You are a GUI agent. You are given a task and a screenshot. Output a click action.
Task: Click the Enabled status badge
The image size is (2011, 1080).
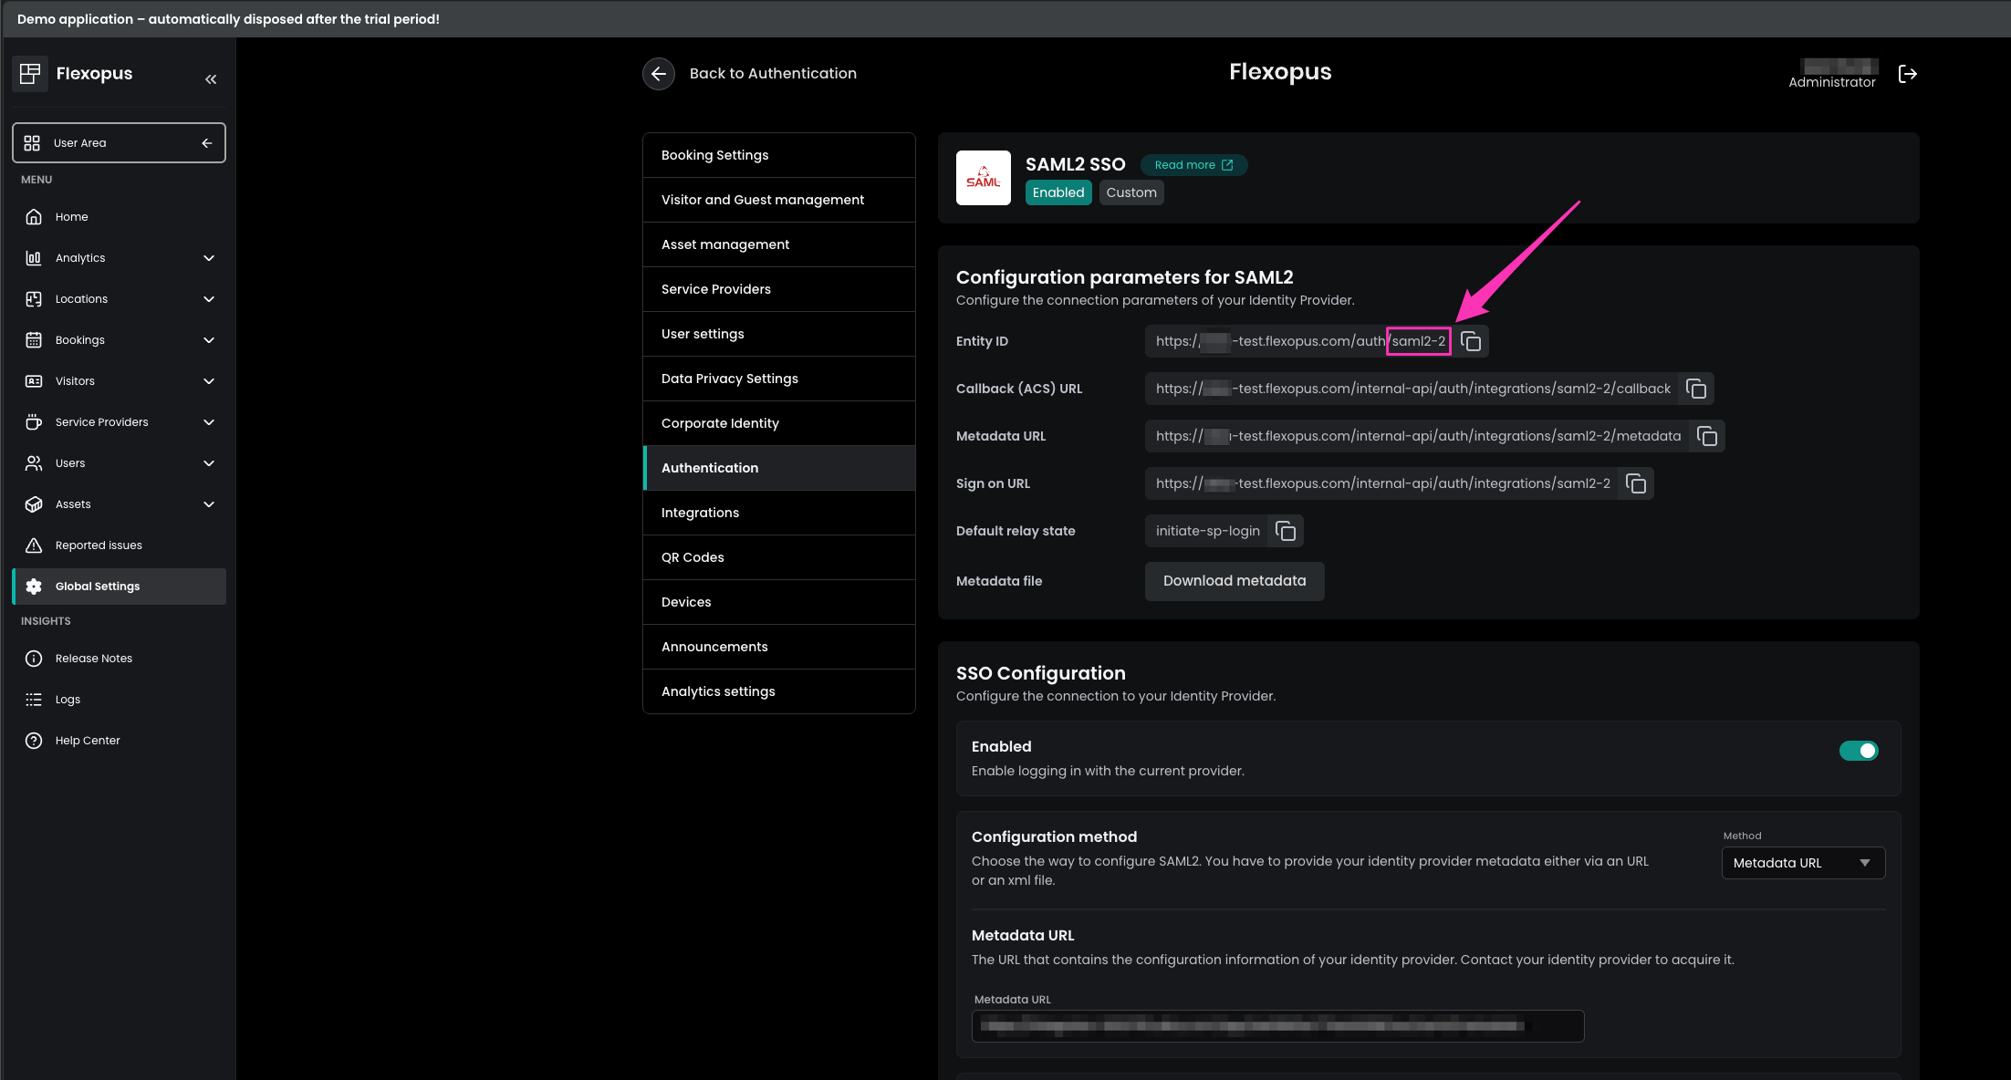coord(1058,192)
